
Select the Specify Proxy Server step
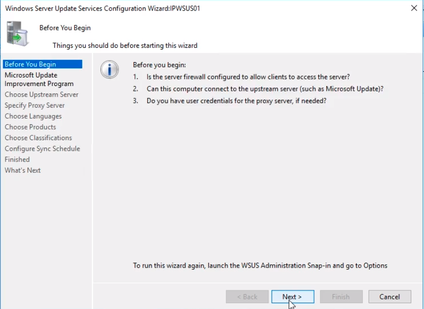point(35,105)
